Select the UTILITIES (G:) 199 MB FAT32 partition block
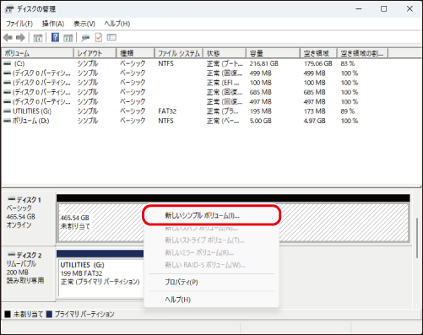This screenshot has width=423, height=335. pyautogui.click(x=100, y=278)
